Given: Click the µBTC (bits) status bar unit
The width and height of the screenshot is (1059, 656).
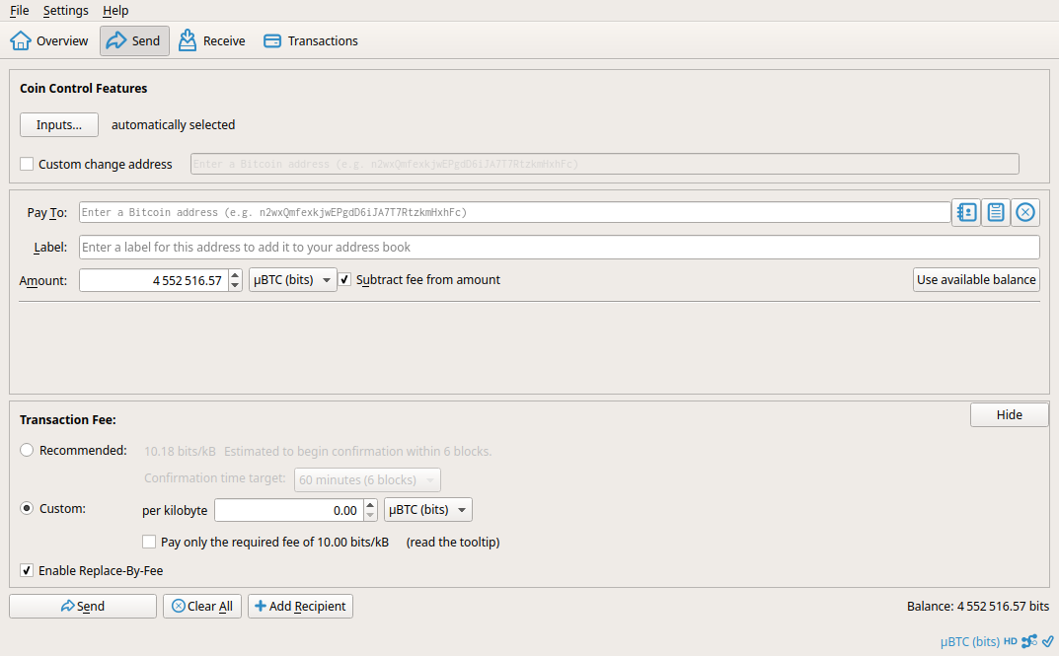Looking at the screenshot, I should click(x=969, y=641).
